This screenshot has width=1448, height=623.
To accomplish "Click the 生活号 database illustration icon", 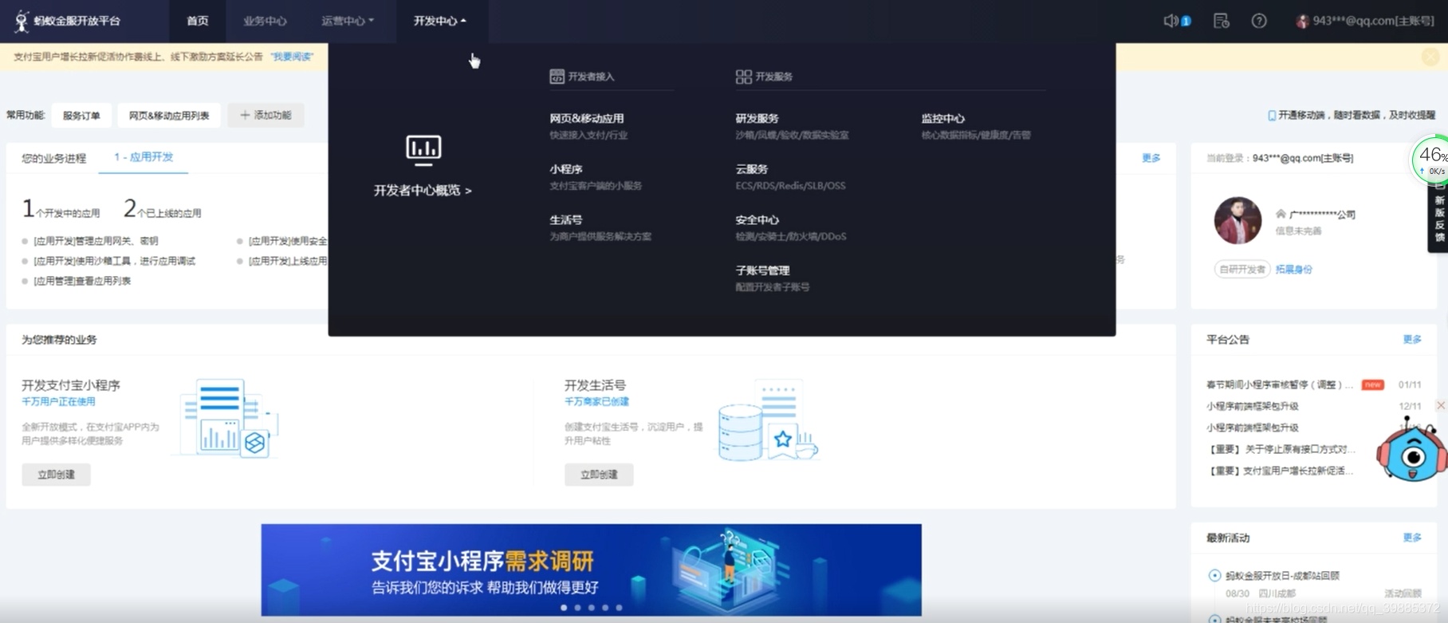I will tap(768, 420).
